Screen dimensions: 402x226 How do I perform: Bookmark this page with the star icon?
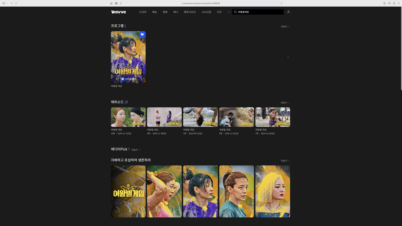tap(389, 3)
